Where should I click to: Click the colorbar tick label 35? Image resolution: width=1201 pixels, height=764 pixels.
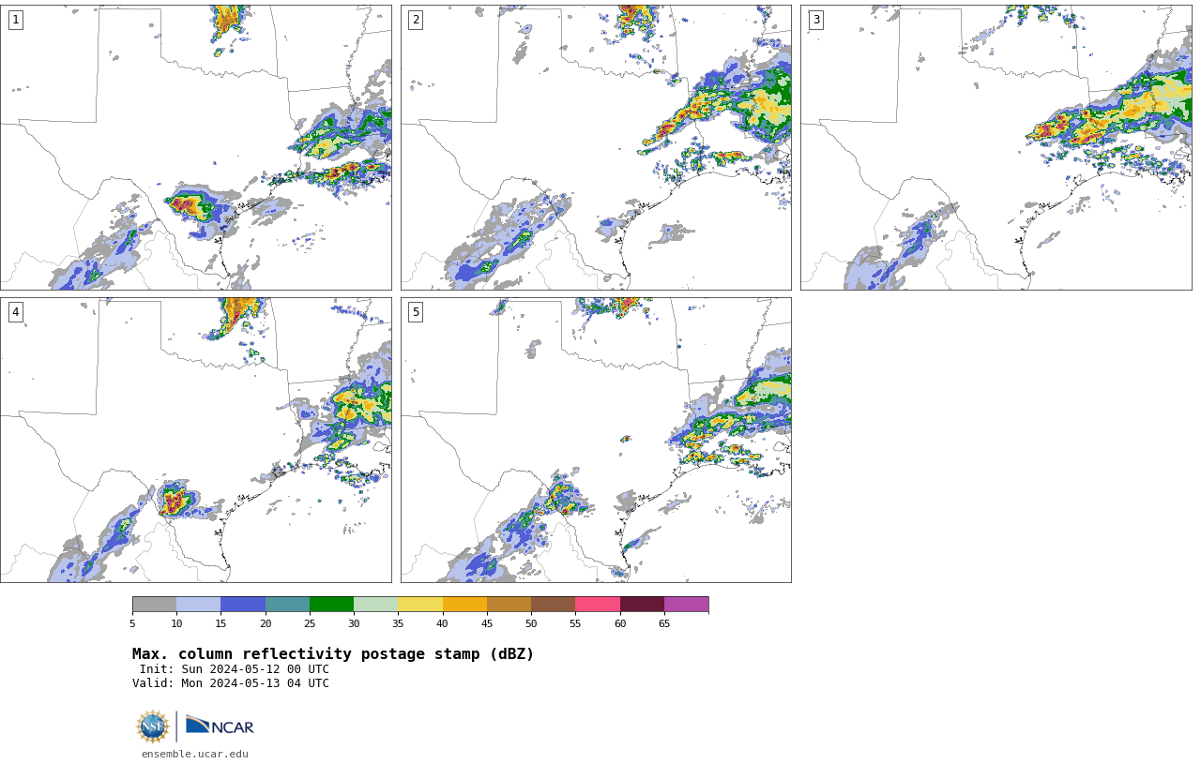pos(398,623)
